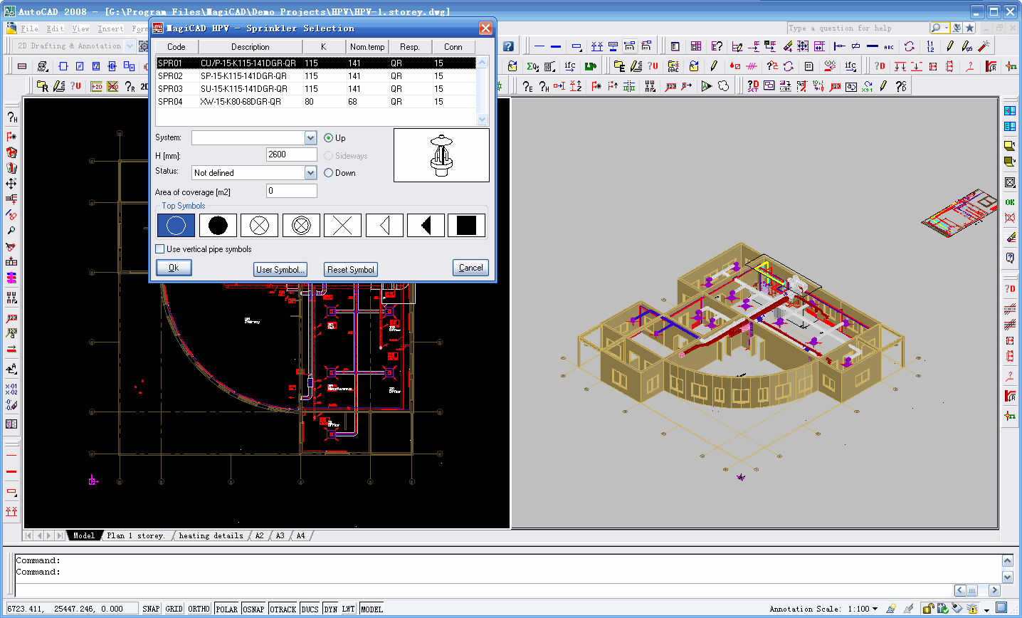Click the H [mm] input field

(x=292, y=154)
